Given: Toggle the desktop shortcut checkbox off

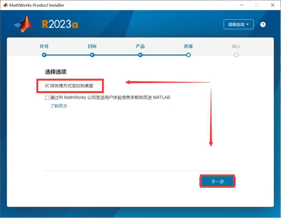Looking at the screenshot, I should pos(47,86).
